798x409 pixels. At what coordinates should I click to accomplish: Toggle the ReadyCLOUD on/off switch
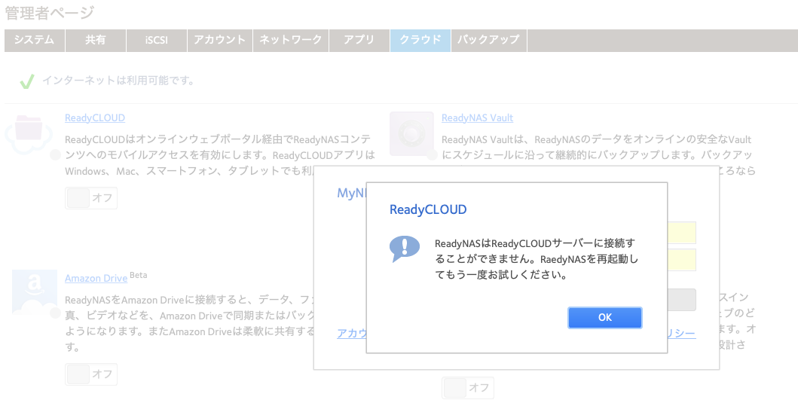(91, 198)
